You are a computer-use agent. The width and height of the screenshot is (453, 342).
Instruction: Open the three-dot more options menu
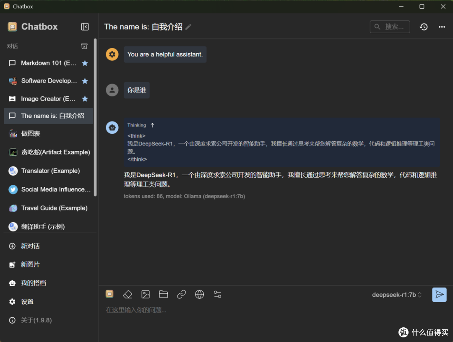(x=442, y=27)
